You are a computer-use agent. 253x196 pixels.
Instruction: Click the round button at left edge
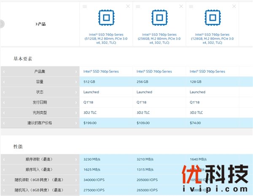tap(2, 24)
